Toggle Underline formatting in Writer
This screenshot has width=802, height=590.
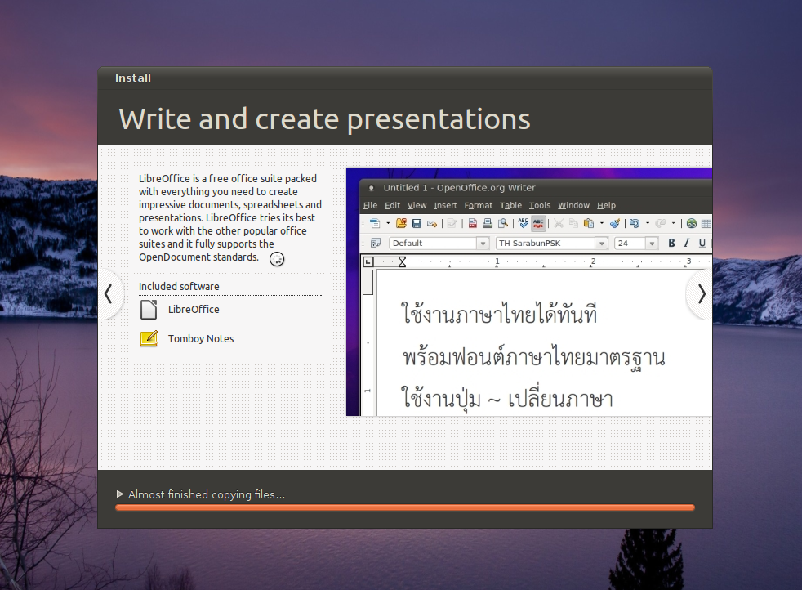point(702,243)
